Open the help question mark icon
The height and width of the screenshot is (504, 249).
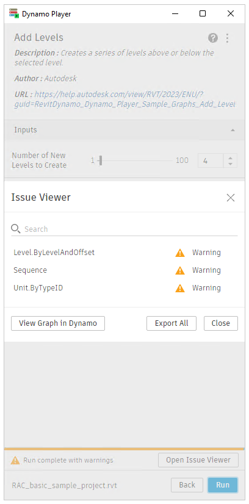[x=213, y=38]
